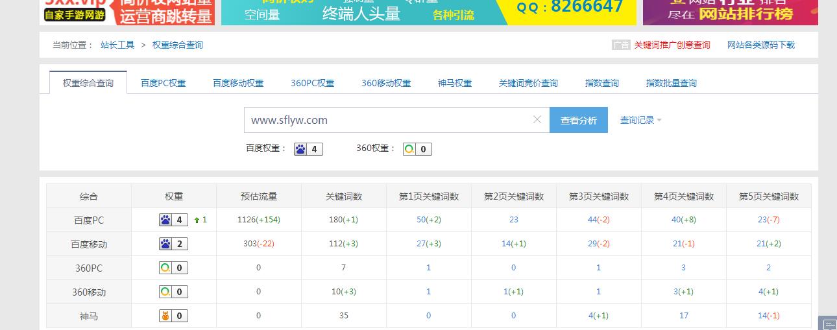Viewport: 837px width, 330px height.
Task: Open 指数批量查询 tab
Action: (x=672, y=83)
